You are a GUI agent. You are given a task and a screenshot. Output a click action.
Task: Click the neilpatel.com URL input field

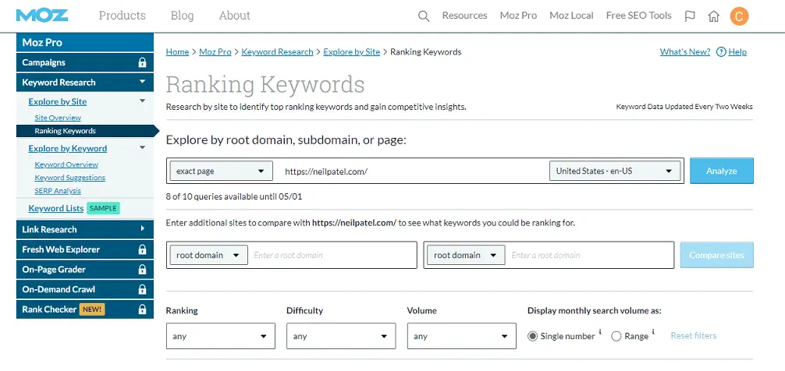pyautogui.click(x=410, y=171)
